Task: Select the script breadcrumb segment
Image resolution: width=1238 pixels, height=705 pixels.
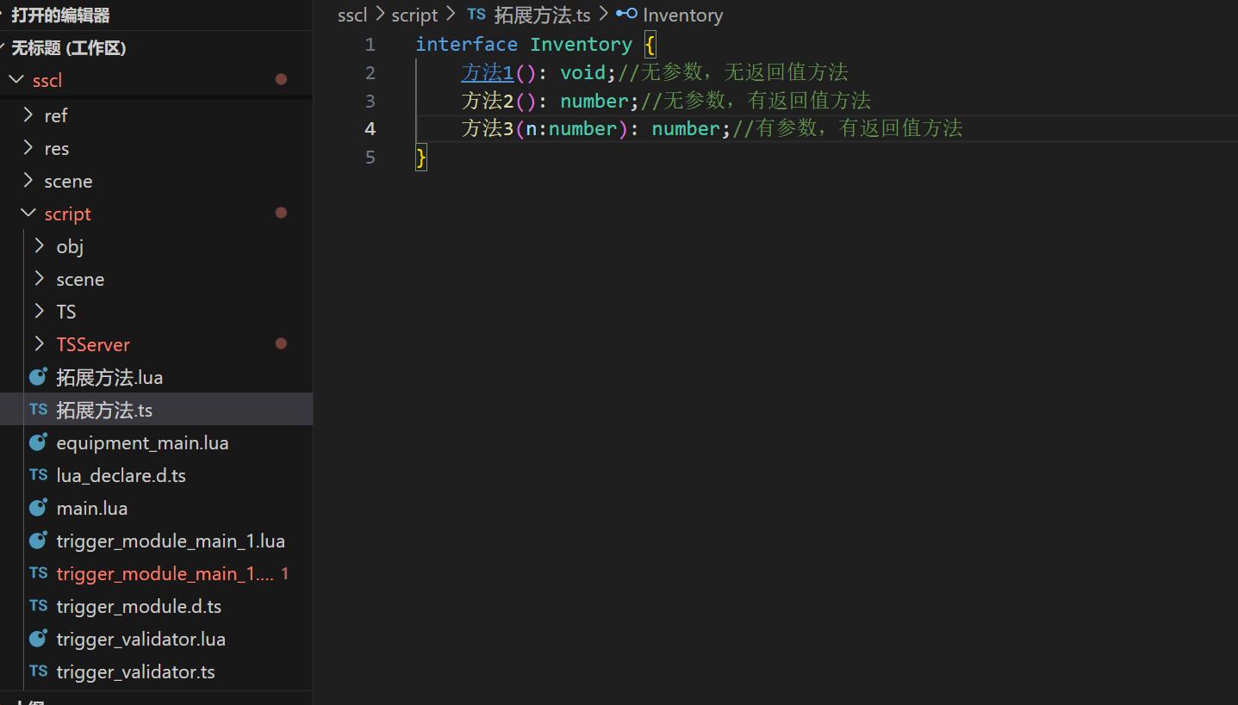Action: pos(414,15)
